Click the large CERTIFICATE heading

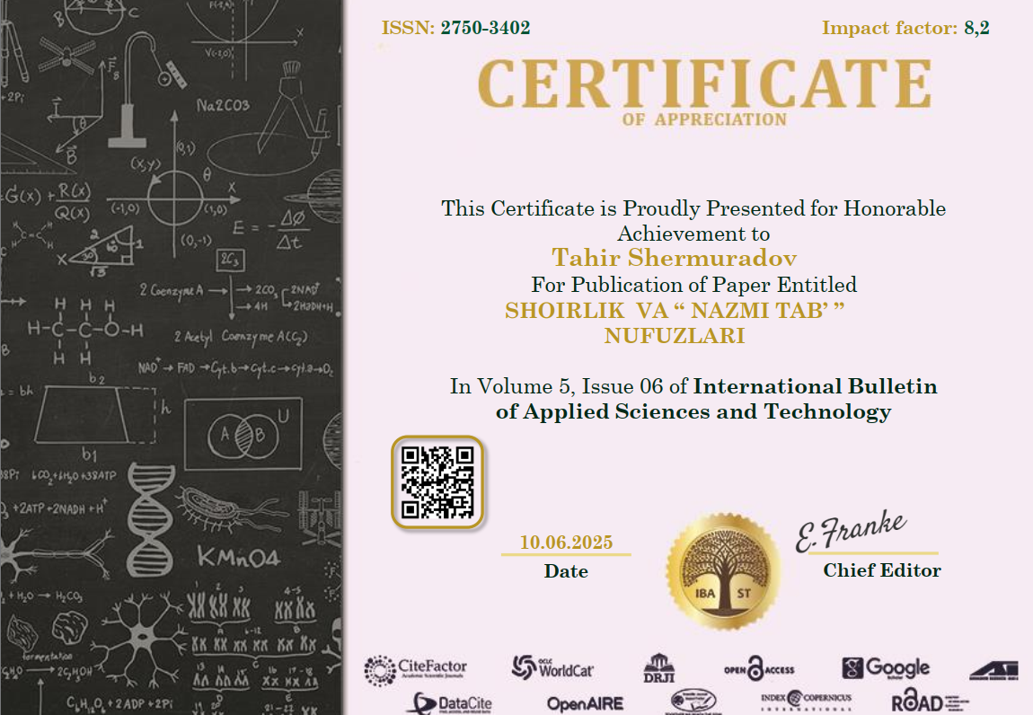coord(704,84)
